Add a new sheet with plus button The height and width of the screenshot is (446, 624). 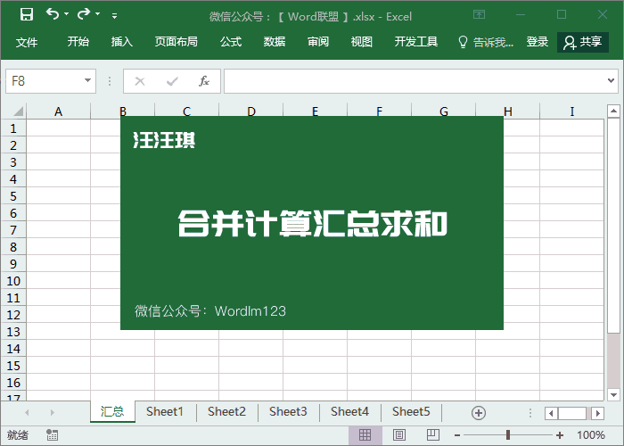[x=479, y=413]
